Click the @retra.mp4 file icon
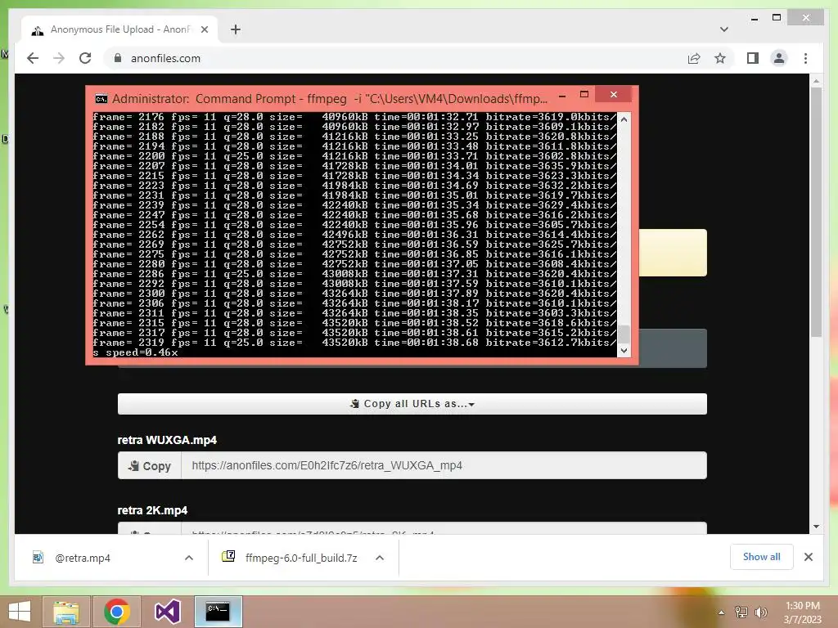Screen dimensions: 838x628 click(x=38, y=558)
